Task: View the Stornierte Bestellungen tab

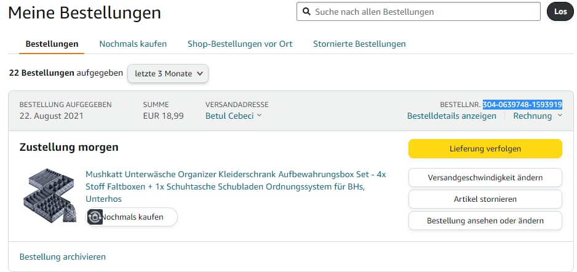Action: click(359, 44)
